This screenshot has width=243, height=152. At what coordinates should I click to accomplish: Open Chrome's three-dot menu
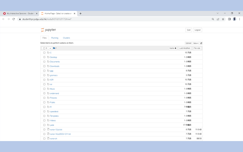[x=239, y=19]
